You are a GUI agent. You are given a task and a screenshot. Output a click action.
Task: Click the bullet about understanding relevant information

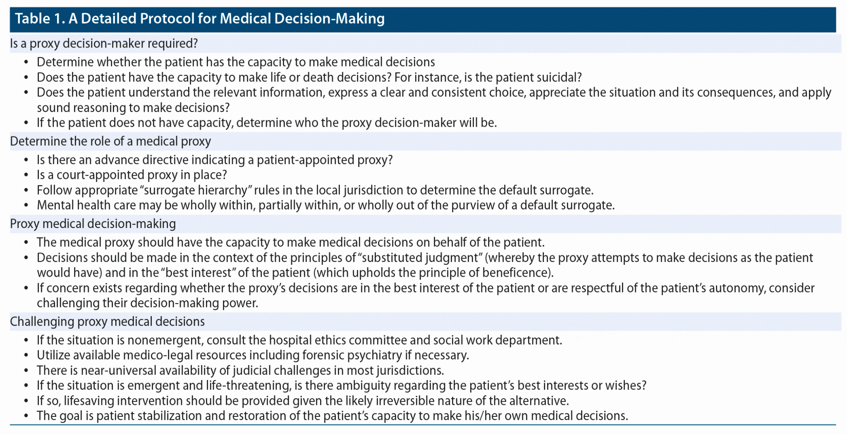click(x=433, y=93)
